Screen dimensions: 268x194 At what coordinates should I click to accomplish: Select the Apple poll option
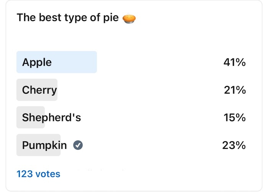tap(131, 62)
